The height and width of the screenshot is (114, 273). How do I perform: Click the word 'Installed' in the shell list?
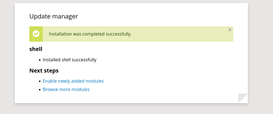pos(51,60)
